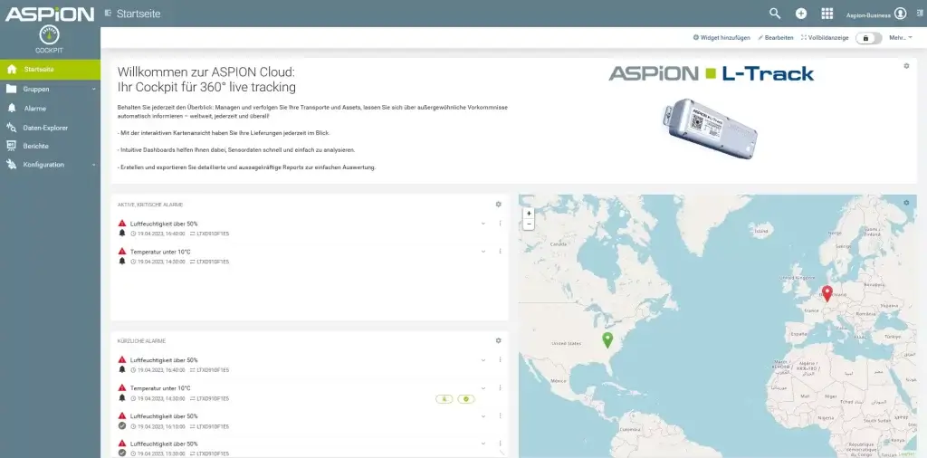Go to Alarme in the sidebar
This screenshot has height=458, width=927.
[35, 108]
